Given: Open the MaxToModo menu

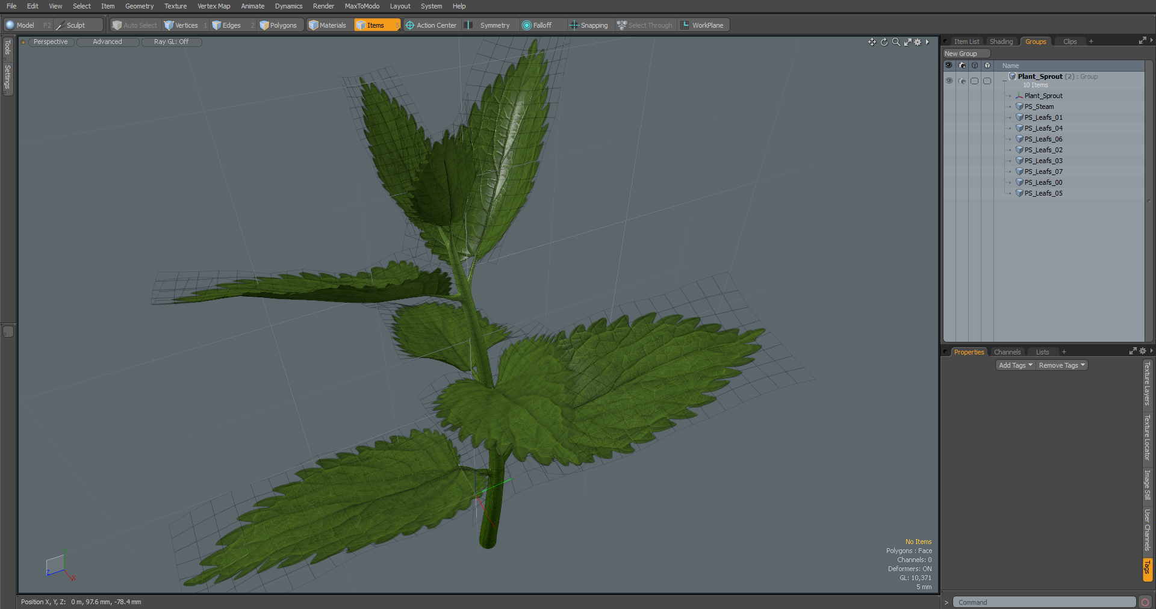Looking at the screenshot, I should click(x=362, y=6).
